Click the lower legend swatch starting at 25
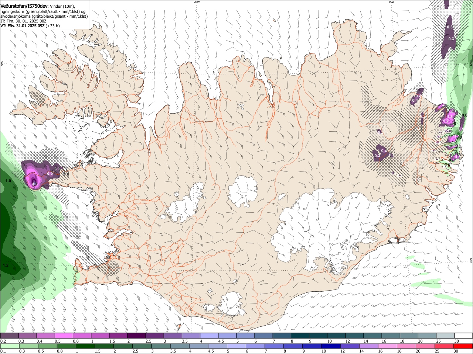Image resolution: width=473 pixels, height=354 pixels. [x=444, y=346]
